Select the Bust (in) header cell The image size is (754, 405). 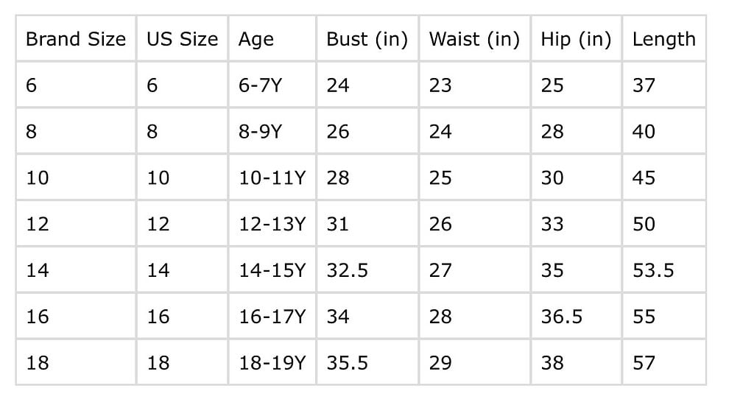(x=367, y=38)
